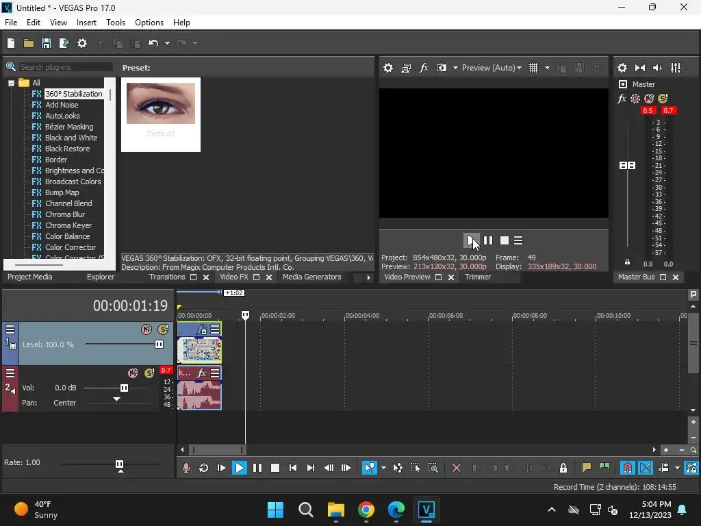Collapse the All plug-ins tree node
Image resolution: width=701 pixels, height=526 pixels.
point(11,83)
